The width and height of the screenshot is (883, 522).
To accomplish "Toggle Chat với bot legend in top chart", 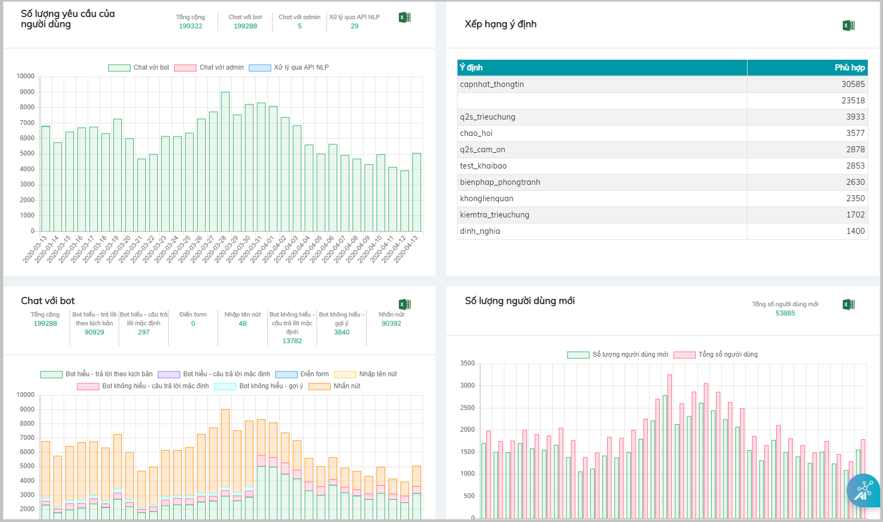I will 139,67.
